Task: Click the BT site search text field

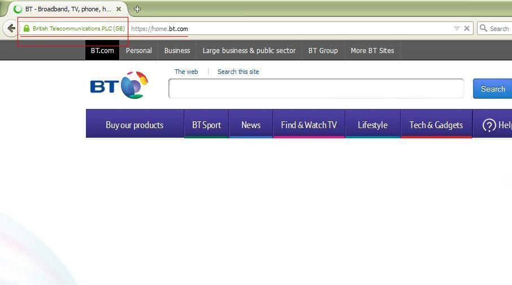Action: 316,89
